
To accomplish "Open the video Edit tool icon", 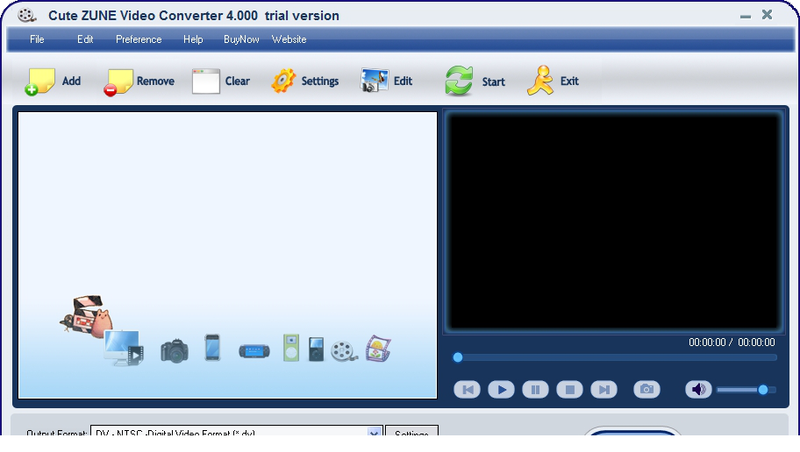I will 374,81.
